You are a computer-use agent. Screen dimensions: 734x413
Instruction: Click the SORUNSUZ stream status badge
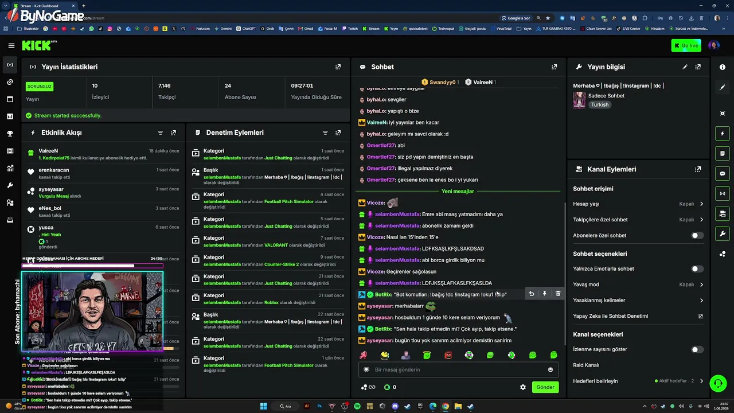40,87
